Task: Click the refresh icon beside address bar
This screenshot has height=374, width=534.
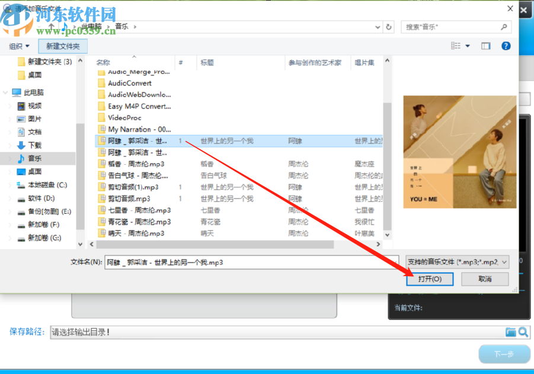Action: [x=388, y=27]
